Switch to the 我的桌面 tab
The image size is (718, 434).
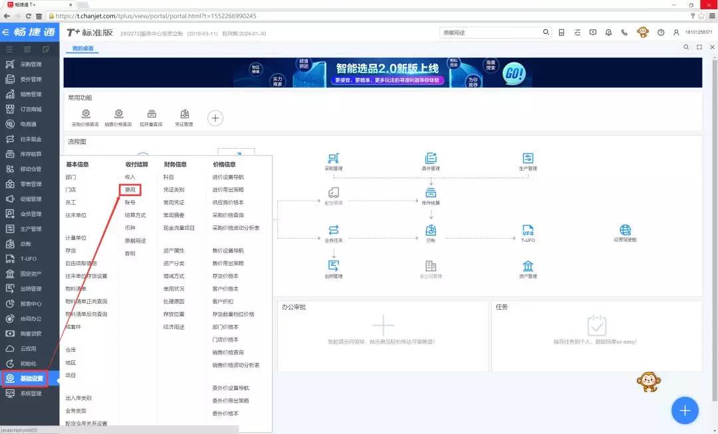[x=82, y=48]
